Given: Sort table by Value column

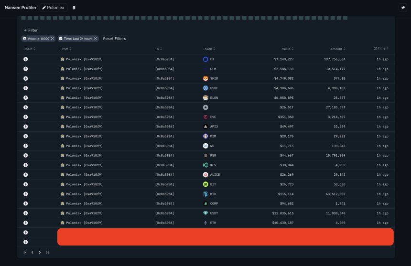Looking at the screenshot, I should tap(288, 49).
